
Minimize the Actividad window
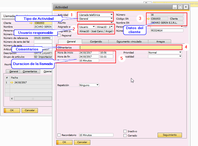click(x=175, y=7)
